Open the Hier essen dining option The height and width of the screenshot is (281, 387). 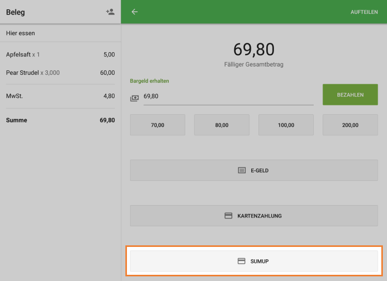[60, 33]
